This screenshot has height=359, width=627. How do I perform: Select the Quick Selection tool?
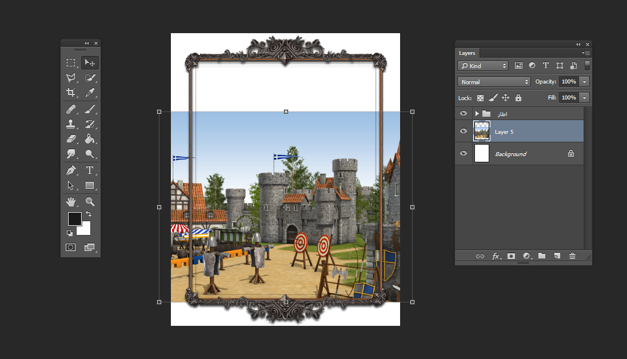click(90, 78)
